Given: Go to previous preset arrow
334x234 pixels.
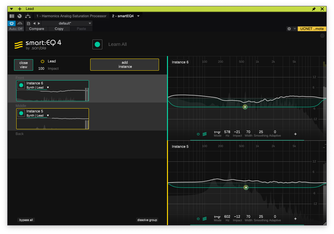Looking at the screenshot, I should tap(34, 23).
